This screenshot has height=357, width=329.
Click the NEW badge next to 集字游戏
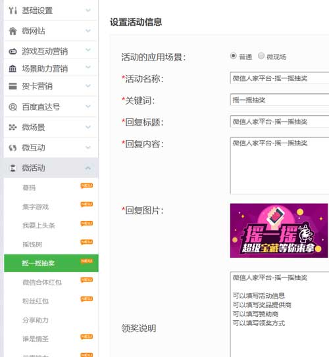87,204
